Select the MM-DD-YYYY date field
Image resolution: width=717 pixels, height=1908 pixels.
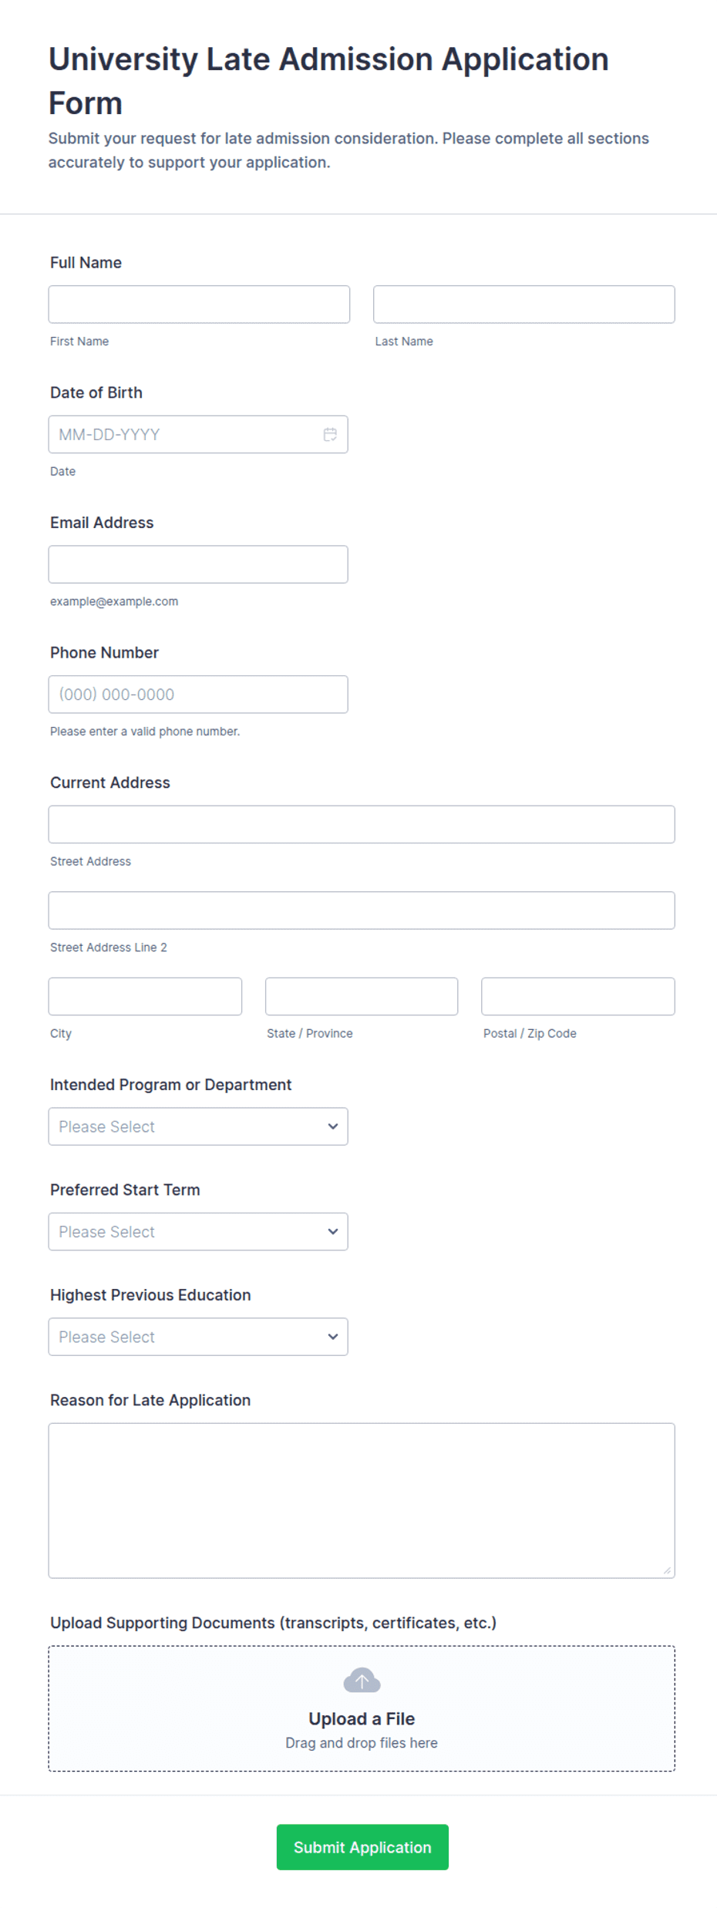(x=198, y=435)
